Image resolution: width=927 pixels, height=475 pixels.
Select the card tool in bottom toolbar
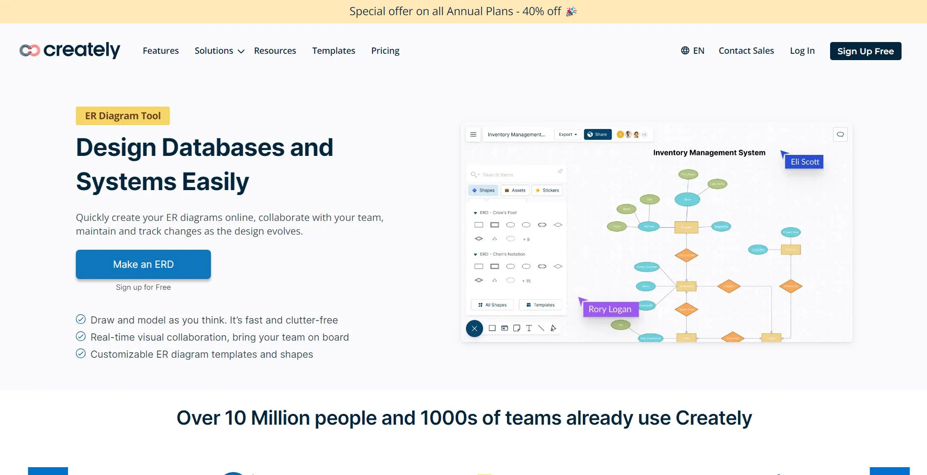pyautogui.click(x=505, y=328)
